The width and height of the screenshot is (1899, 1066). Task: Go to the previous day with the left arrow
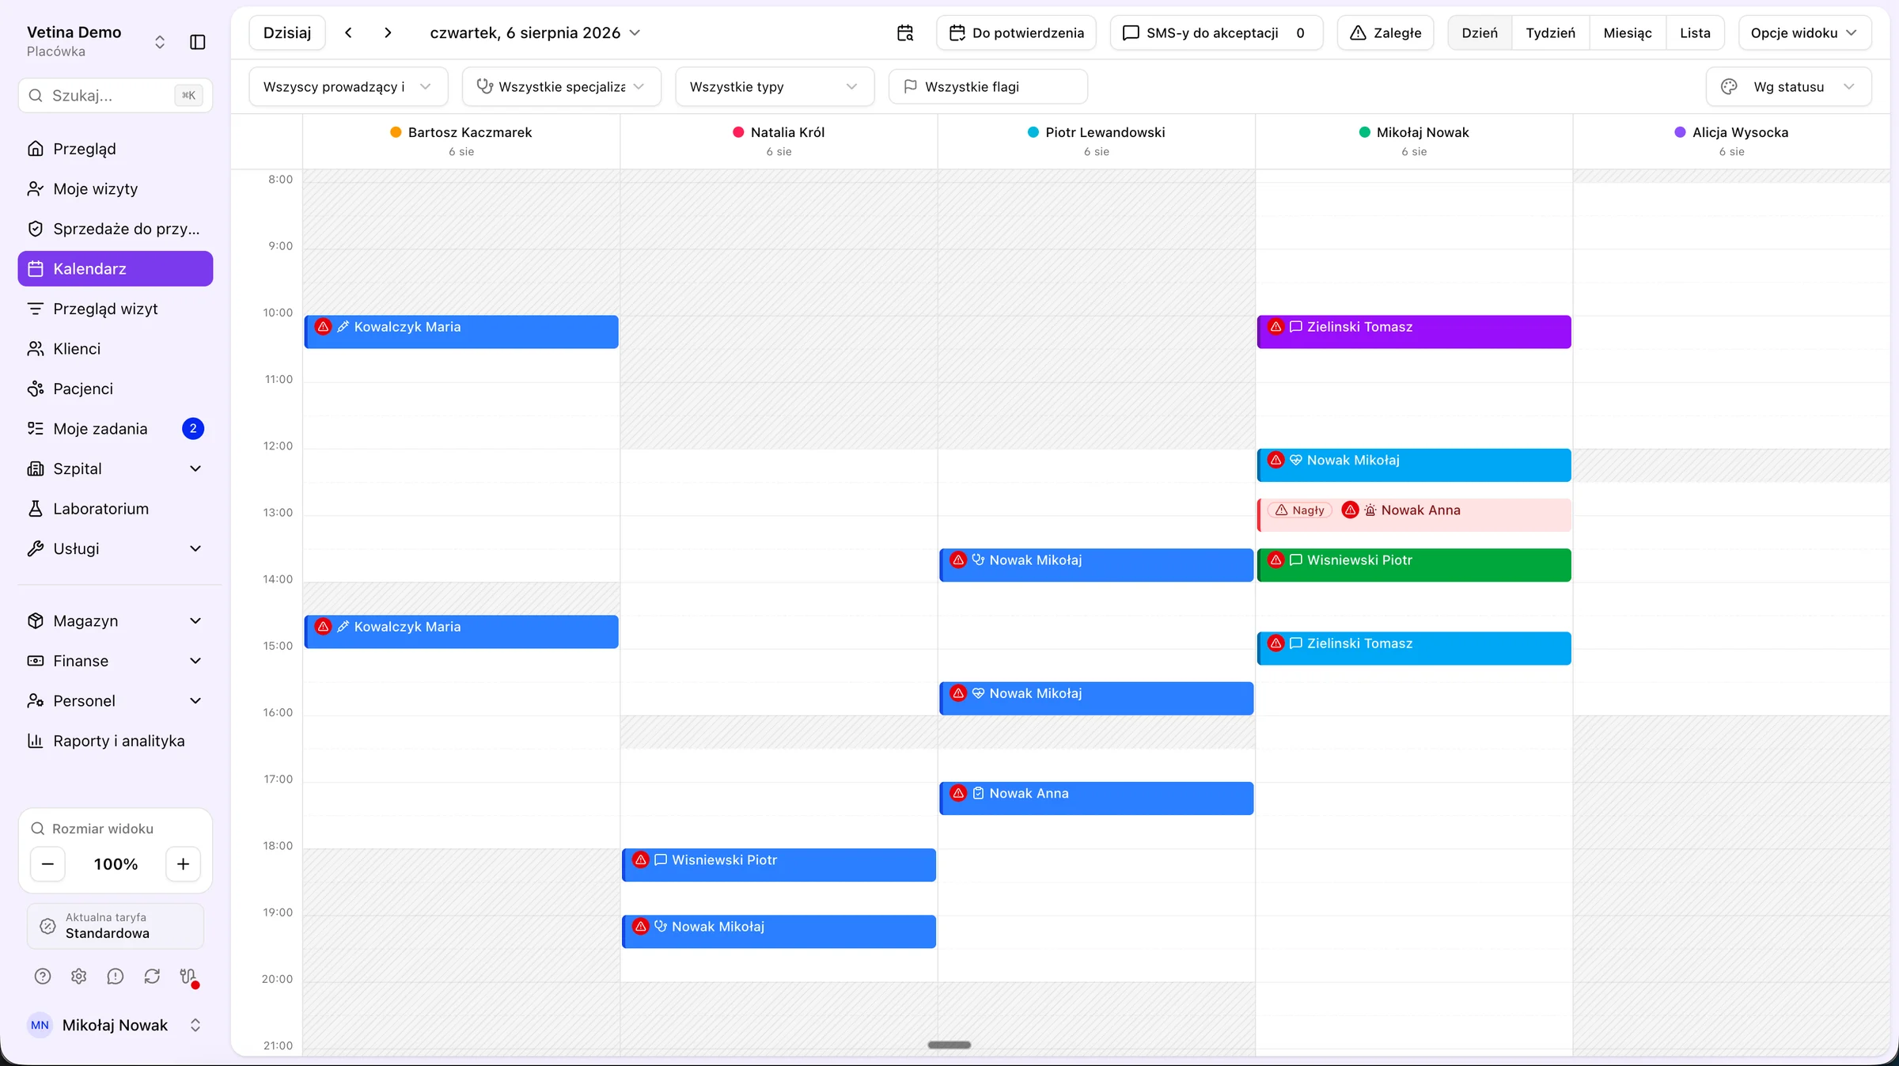(348, 32)
